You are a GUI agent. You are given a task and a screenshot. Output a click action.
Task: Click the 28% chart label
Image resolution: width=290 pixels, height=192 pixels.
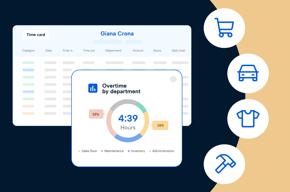click(x=160, y=125)
